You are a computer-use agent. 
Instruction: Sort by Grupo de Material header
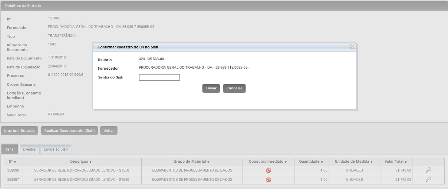(191, 161)
